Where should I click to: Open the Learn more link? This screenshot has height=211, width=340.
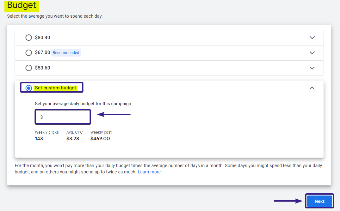tap(149, 172)
